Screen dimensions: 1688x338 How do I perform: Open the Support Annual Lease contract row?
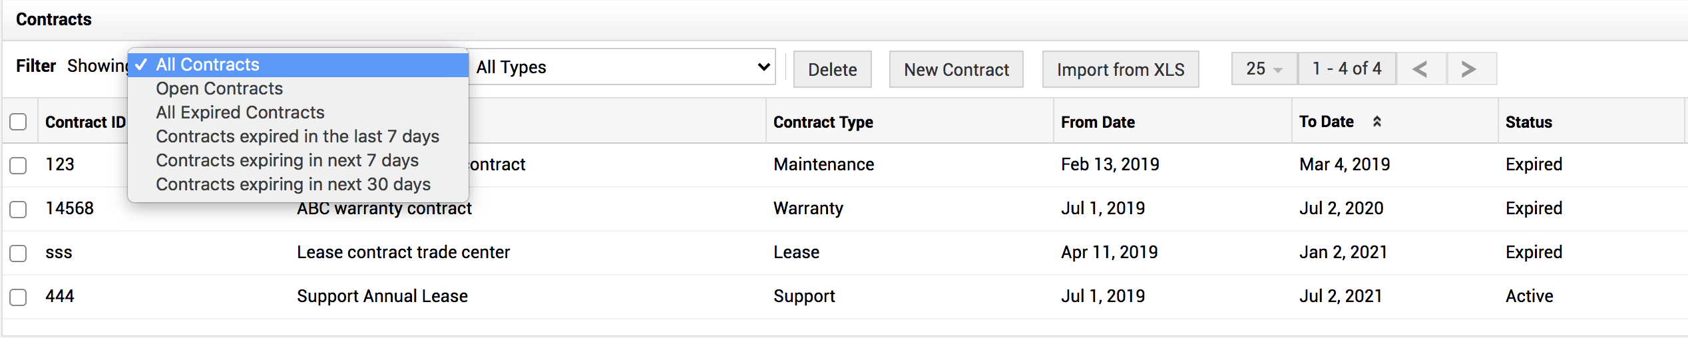(x=382, y=296)
